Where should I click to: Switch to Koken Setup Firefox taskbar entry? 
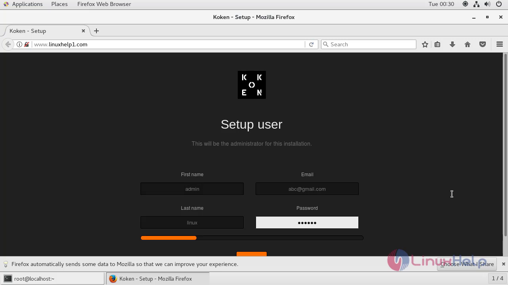(x=157, y=279)
